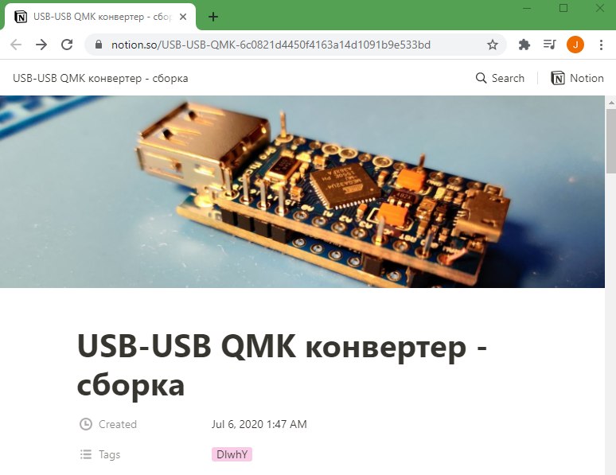This screenshot has width=616, height=475.
Task: Bookmark this page with the star icon
Action: [493, 45]
